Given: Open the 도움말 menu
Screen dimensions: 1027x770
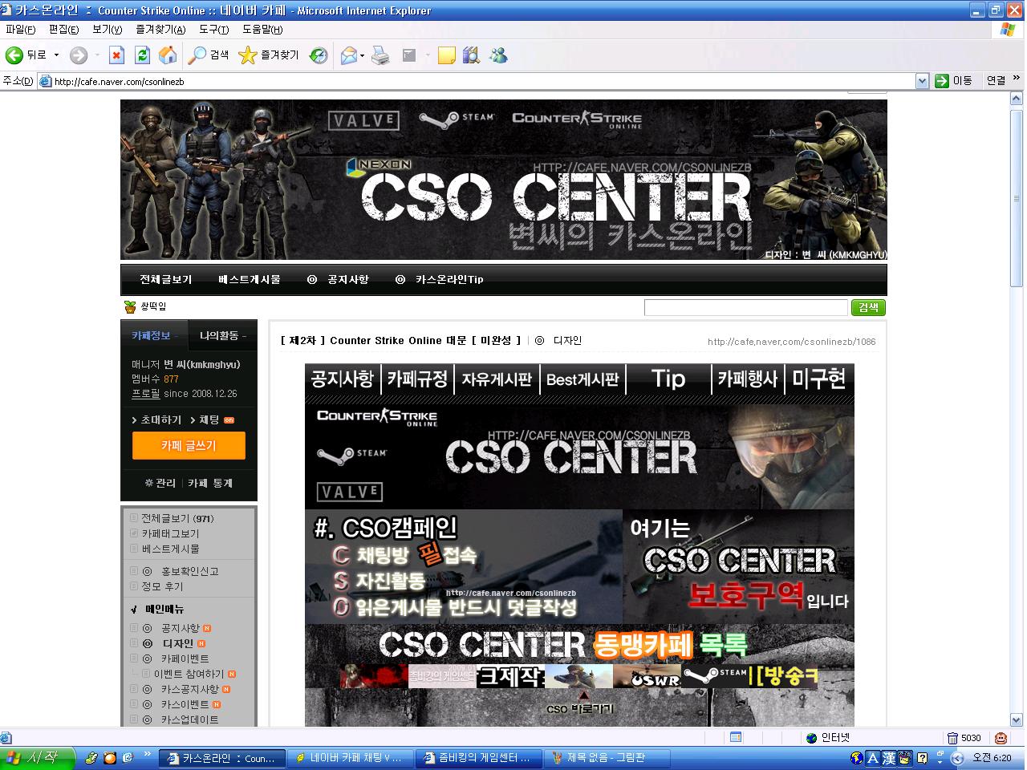Looking at the screenshot, I should [262, 30].
